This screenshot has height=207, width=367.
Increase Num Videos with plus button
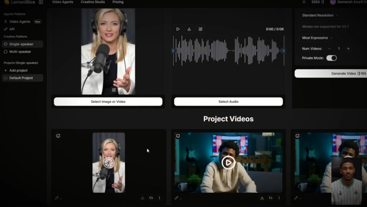point(348,49)
